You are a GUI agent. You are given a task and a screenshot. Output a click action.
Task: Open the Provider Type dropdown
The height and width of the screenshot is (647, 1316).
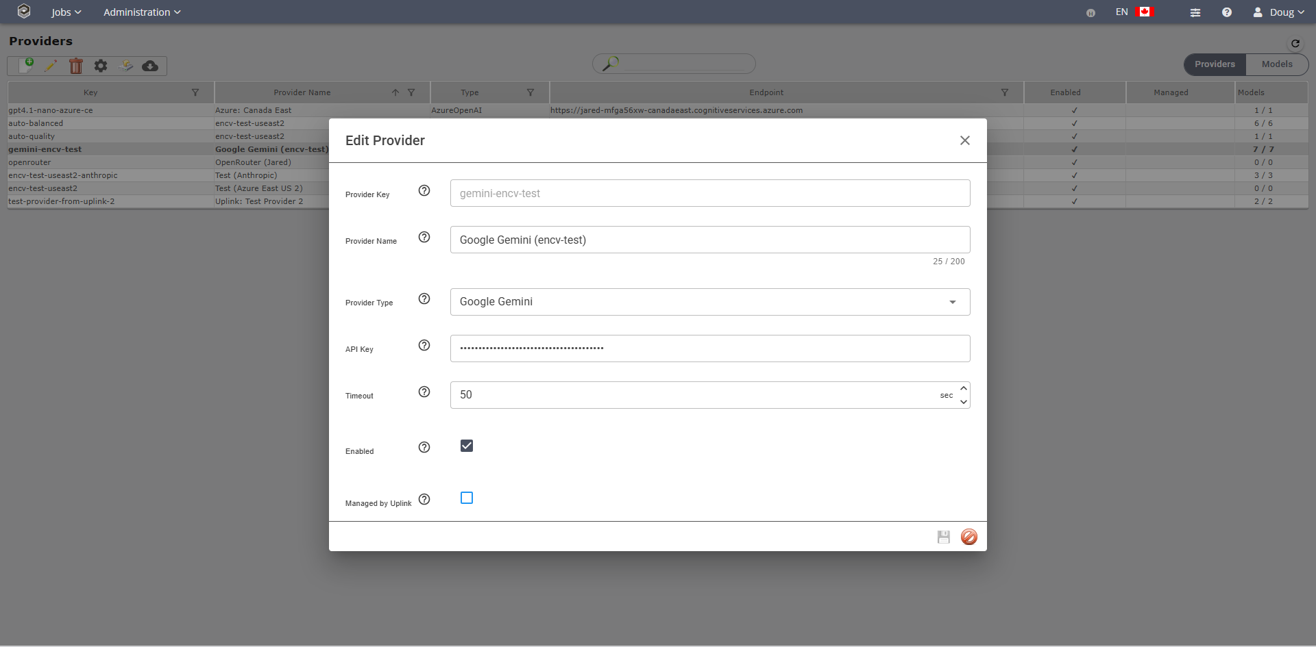click(x=952, y=301)
